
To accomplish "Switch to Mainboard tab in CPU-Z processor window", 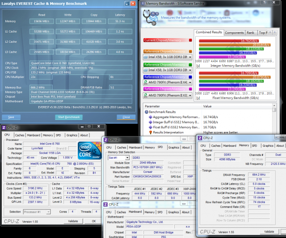I will 34,135.
